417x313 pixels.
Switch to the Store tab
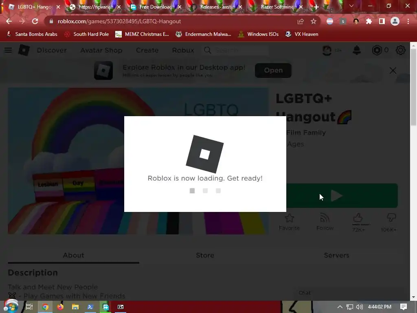coord(205,255)
